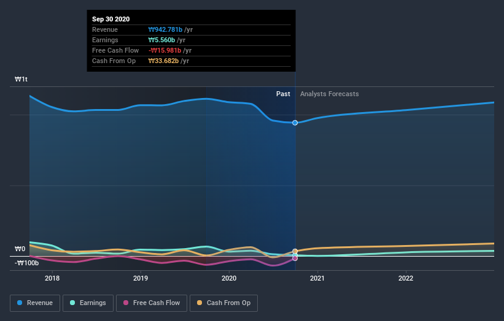
Task: Click the 2021 x-axis label
Action: click(317, 278)
